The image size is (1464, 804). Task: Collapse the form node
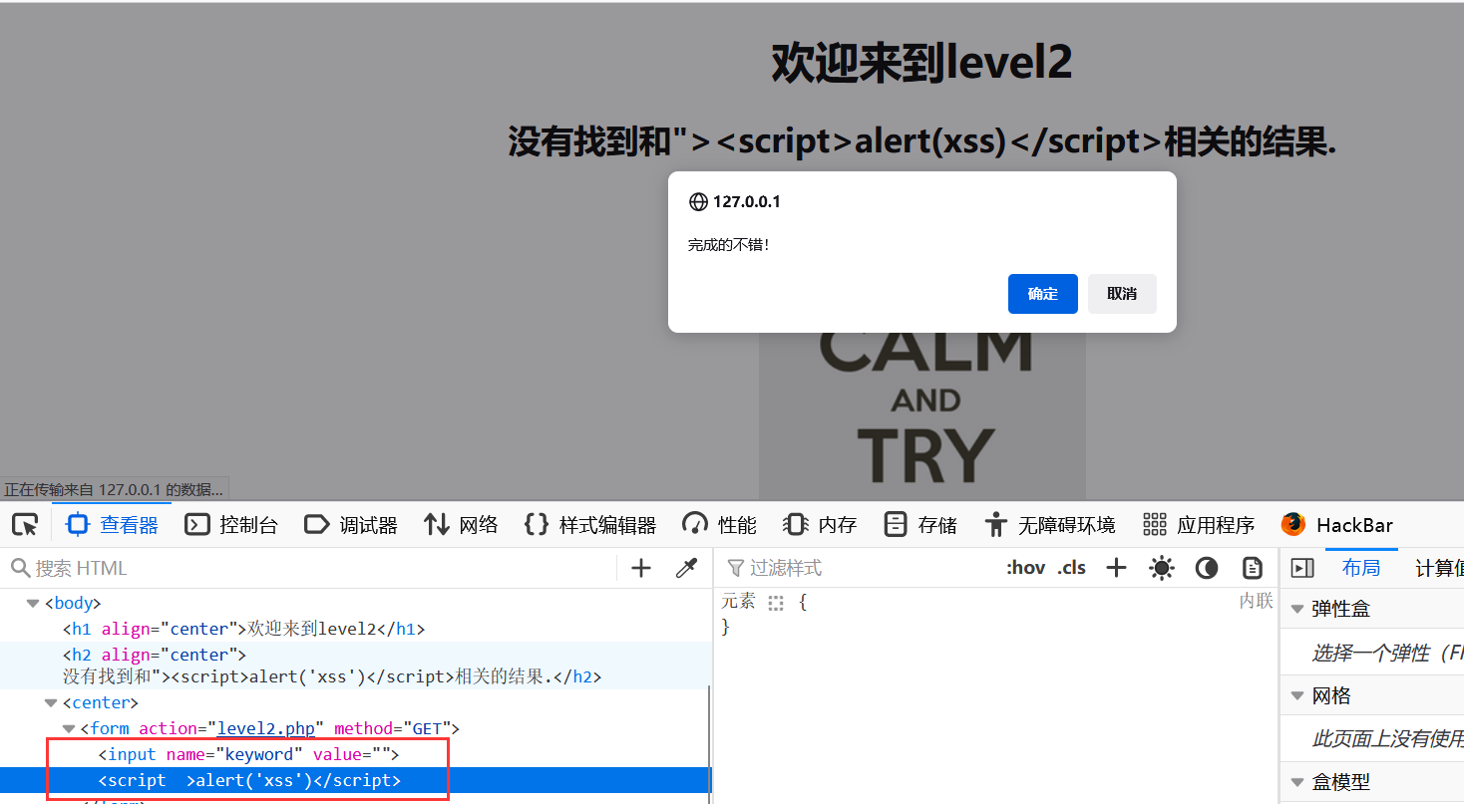coord(69,729)
